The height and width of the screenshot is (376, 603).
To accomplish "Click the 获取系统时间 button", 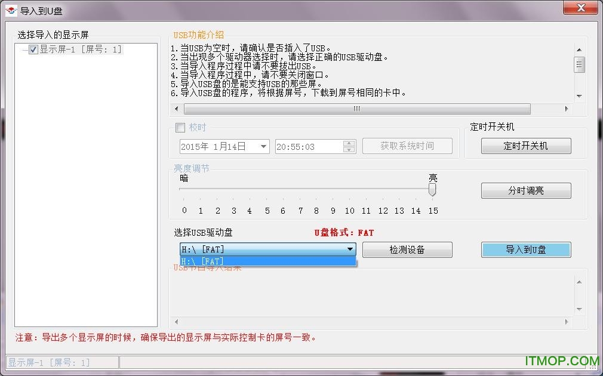I will (x=408, y=146).
